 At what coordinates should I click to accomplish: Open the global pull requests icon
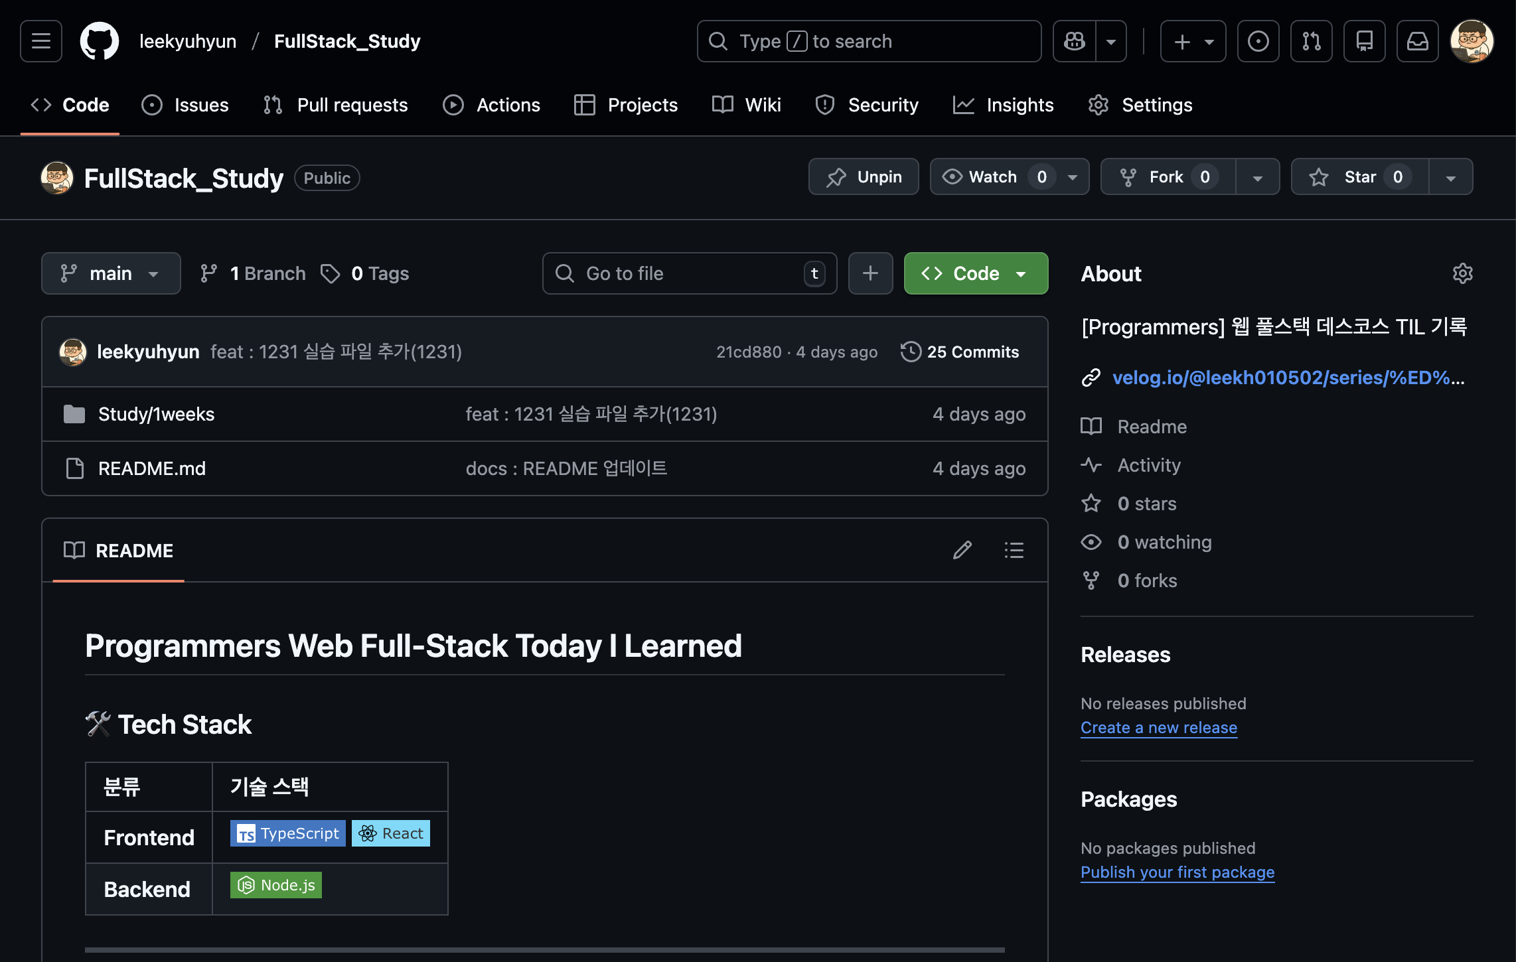pyautogui.click(x=1311, y=41)
